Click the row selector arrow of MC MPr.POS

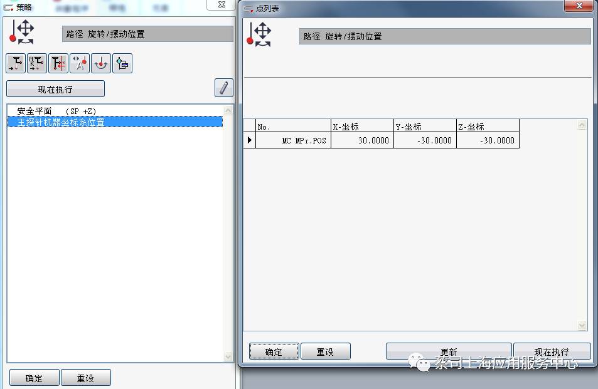pos(249,140)
